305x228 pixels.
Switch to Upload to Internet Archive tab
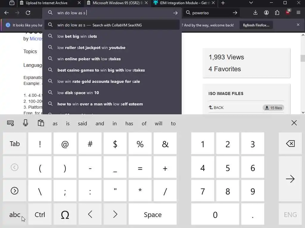[47, 3]
